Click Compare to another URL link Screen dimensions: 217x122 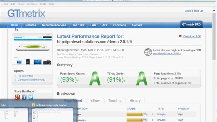32,80
